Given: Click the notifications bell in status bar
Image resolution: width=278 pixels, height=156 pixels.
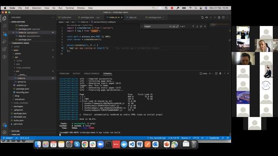Looking at the screenshot, I should point(228,138).
